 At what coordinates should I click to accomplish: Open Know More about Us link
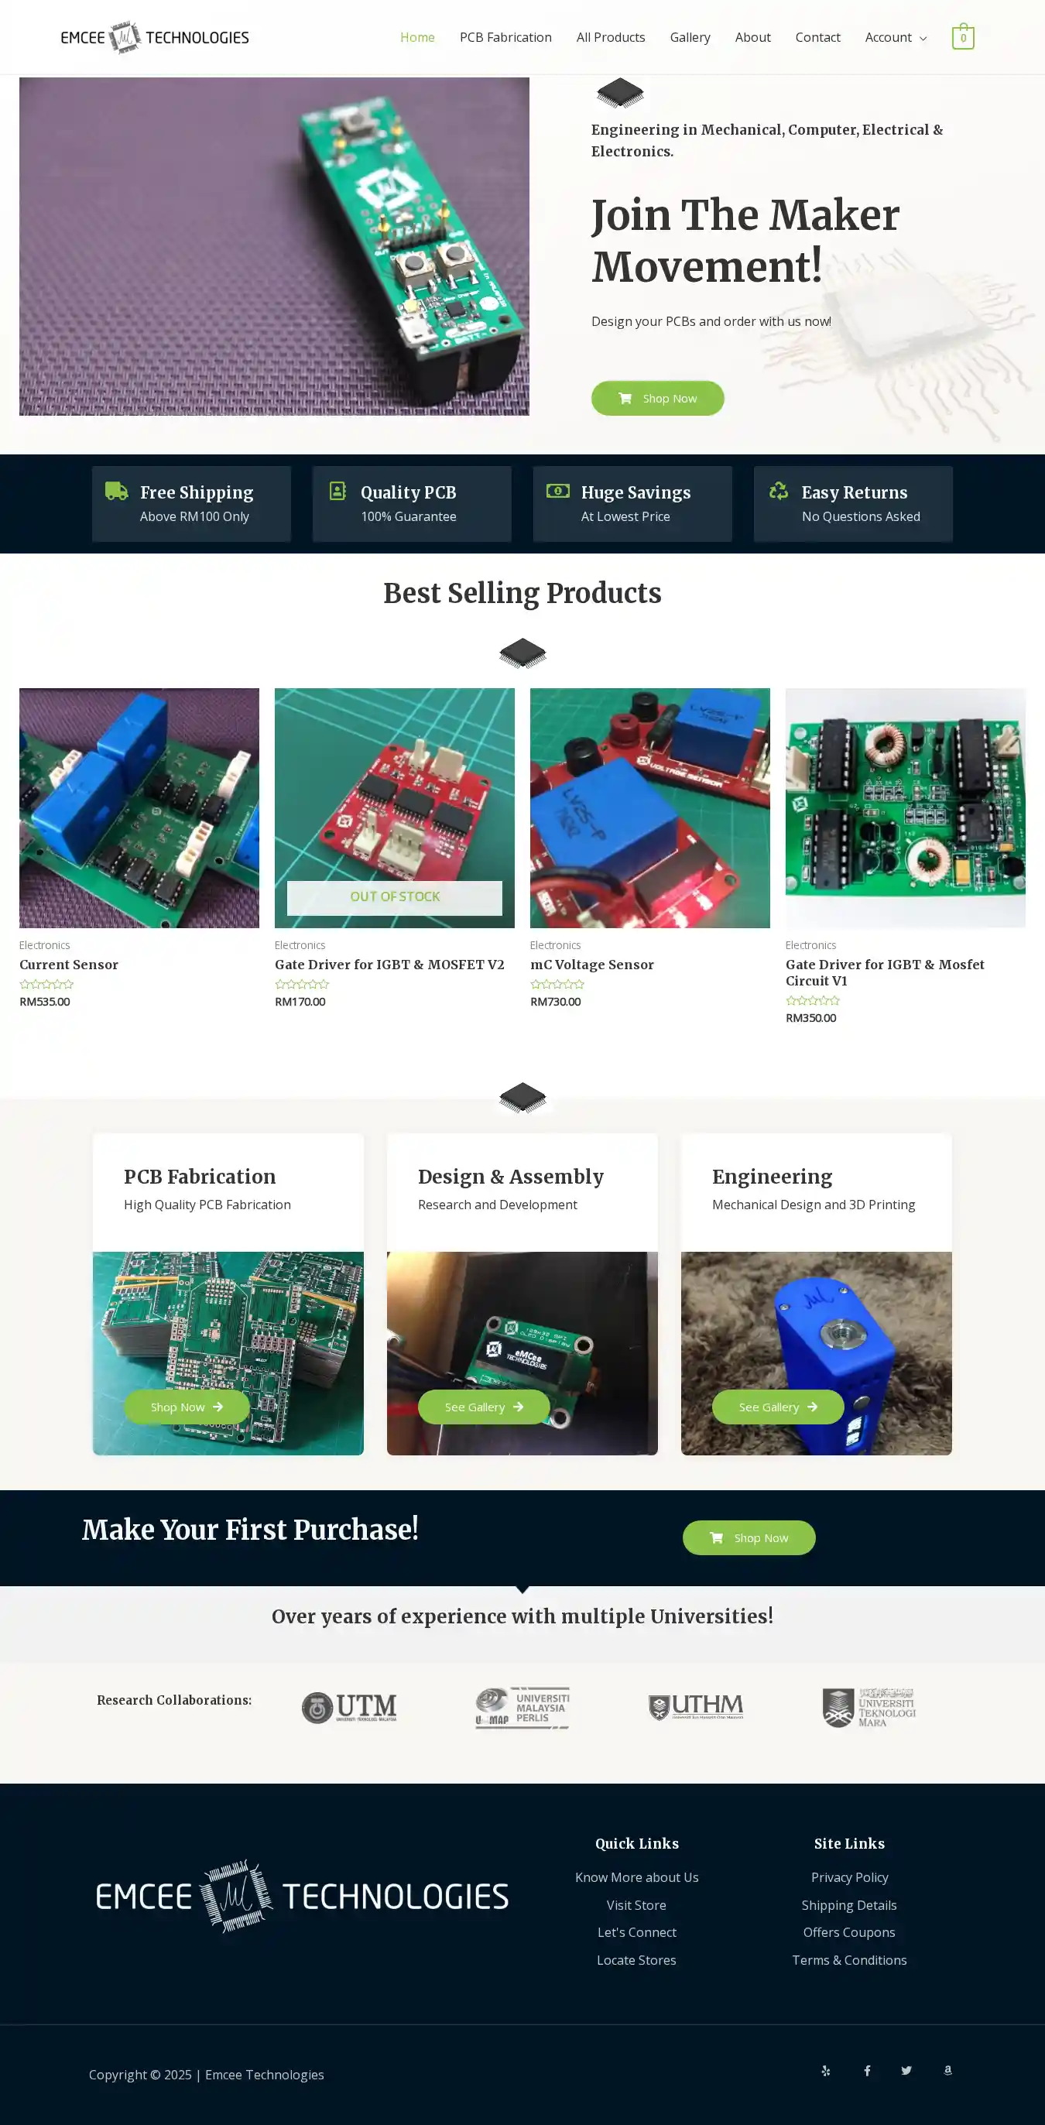coord(637,1877)
